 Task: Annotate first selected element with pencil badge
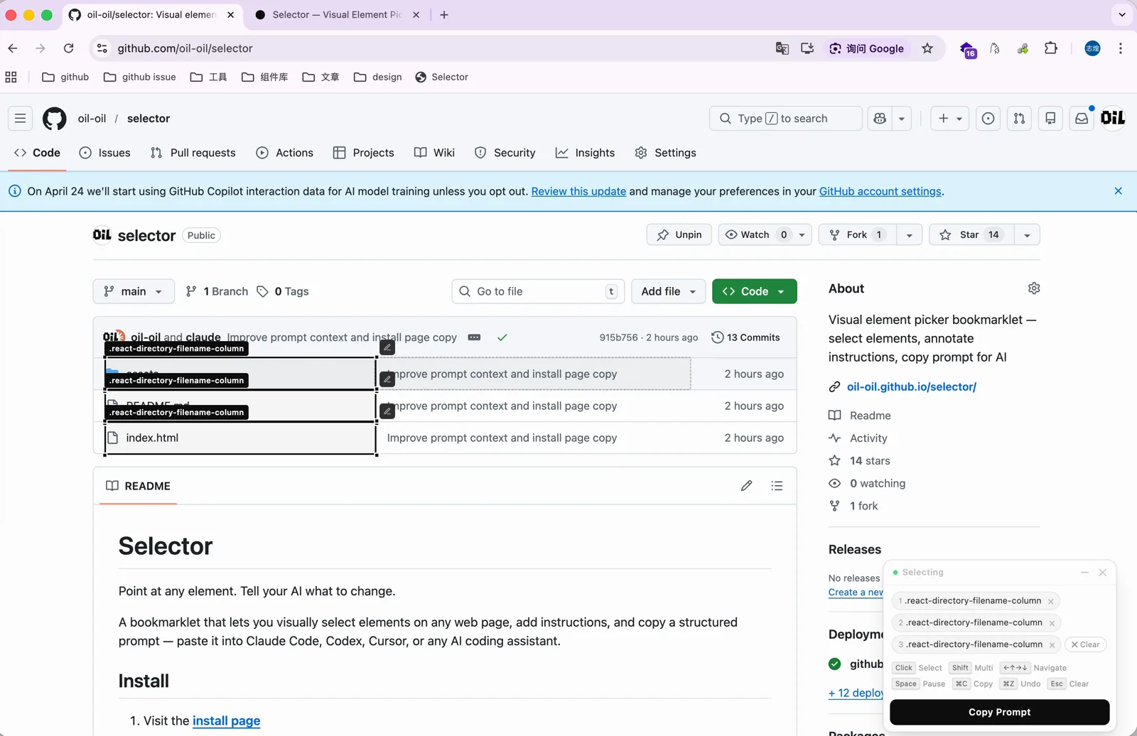coord(387,347)
